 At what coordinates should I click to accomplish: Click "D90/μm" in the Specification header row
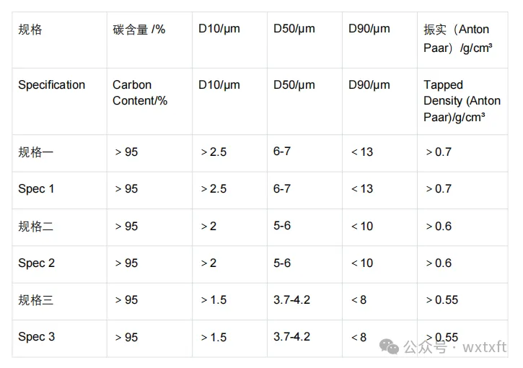(369, 85)
